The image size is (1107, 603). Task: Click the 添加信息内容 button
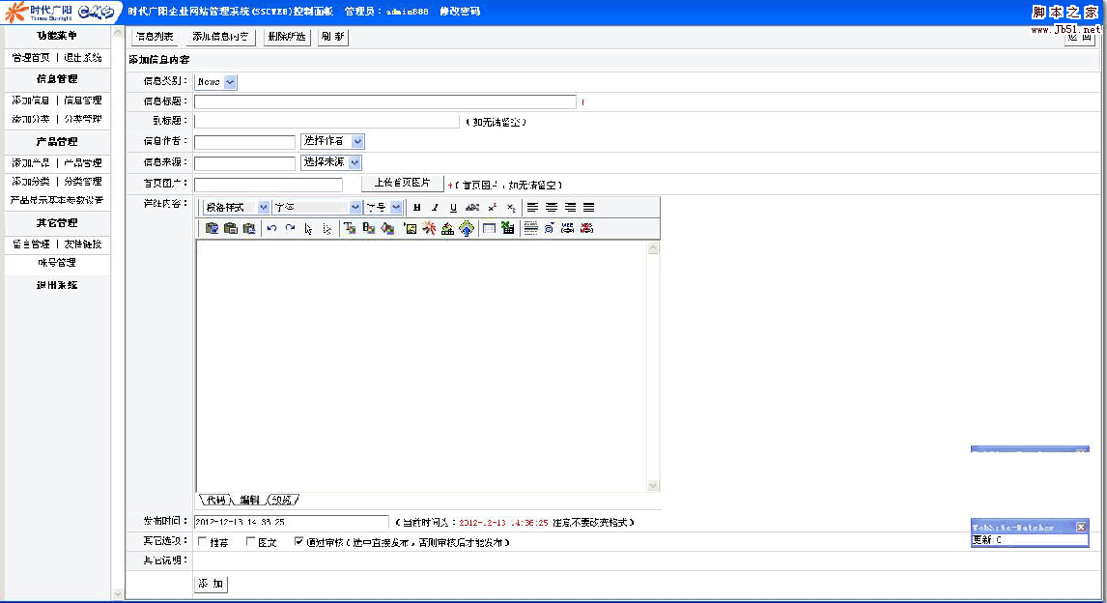(x=220, y=37)
